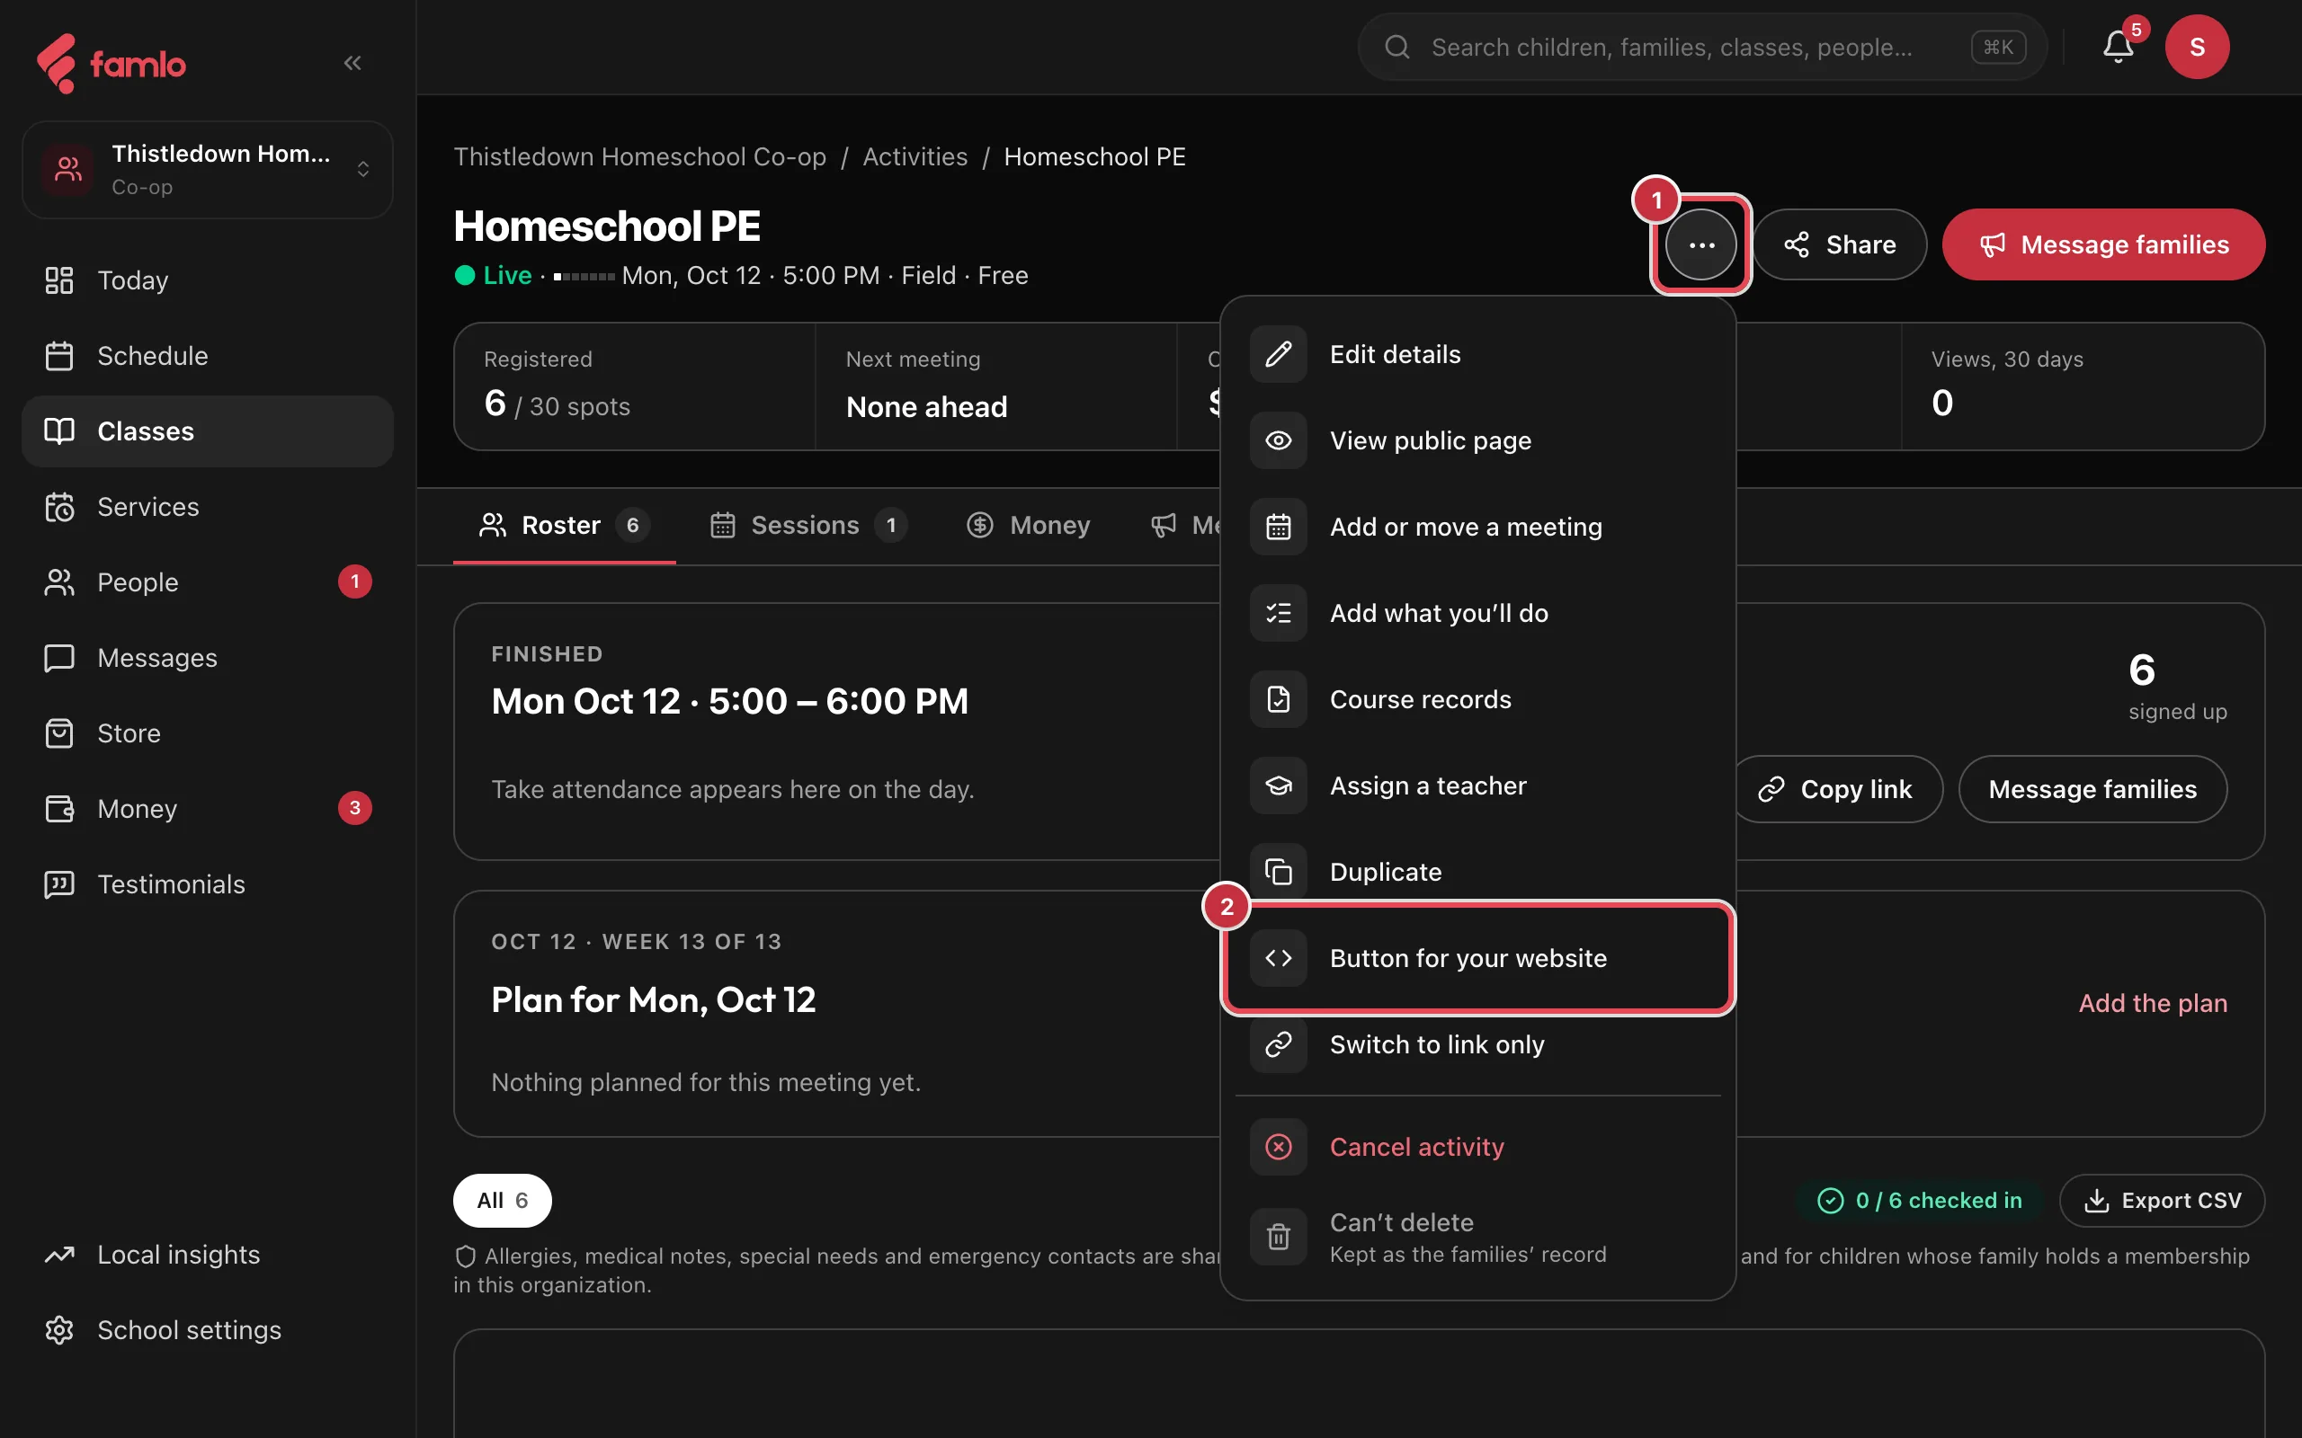
Task: Click the Copy link button
Action: point(1836,789)
